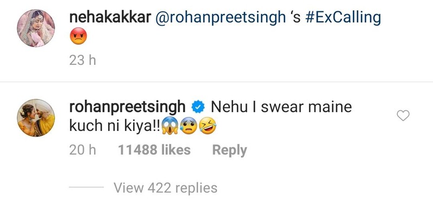The width and height of the screenshot is (433, 205).
Task: Click the line beside View 422 replies
Action: click(87, 187)
